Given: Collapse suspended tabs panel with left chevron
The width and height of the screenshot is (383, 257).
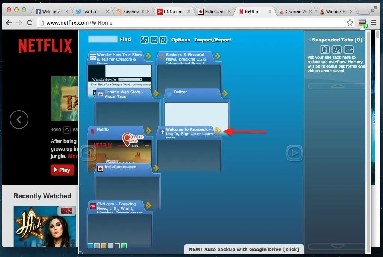Looking at the screenshot, I should click(x=310, y=40).
